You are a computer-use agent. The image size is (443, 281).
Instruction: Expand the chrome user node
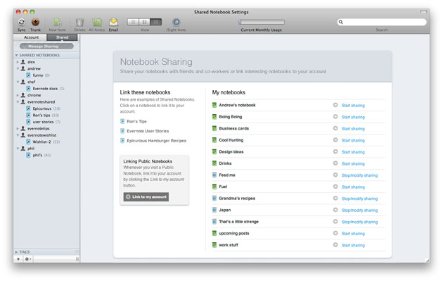click(18, 95)
